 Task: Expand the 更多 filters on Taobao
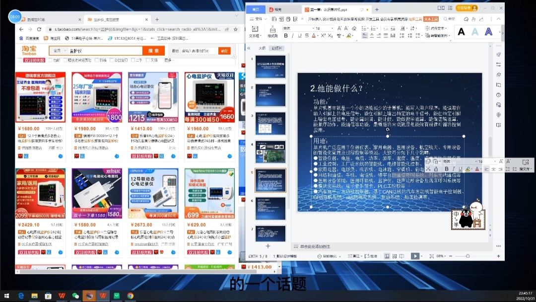tap(169, 60)
